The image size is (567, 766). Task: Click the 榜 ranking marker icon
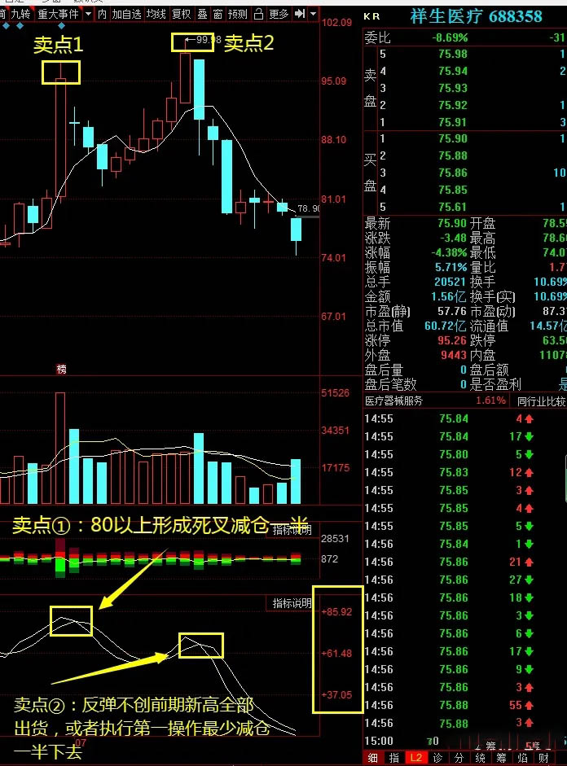61,370
